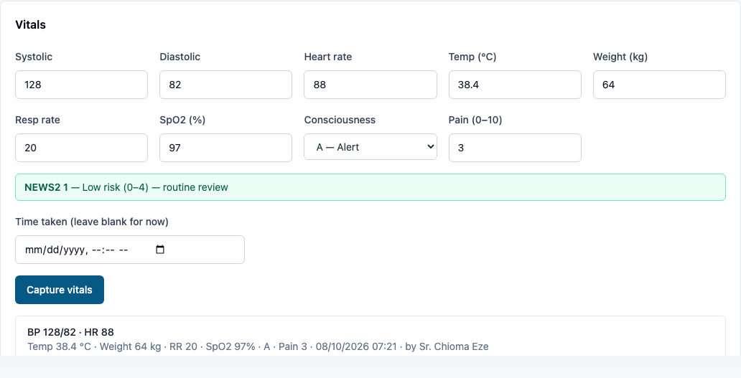Click the Capture vitals button
Viewport: 741px width, 378px height.
[x=60, y=290]
